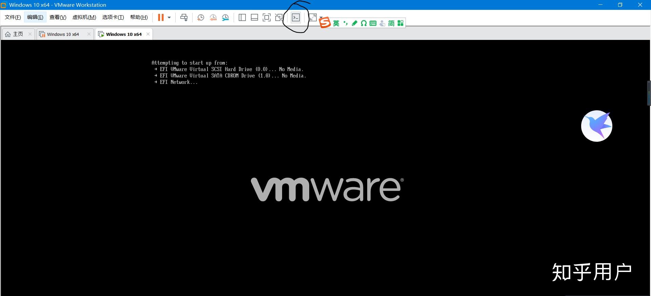Open the 文件(F) menu
This screenshot has width=651, height=296.
(13, 17)
